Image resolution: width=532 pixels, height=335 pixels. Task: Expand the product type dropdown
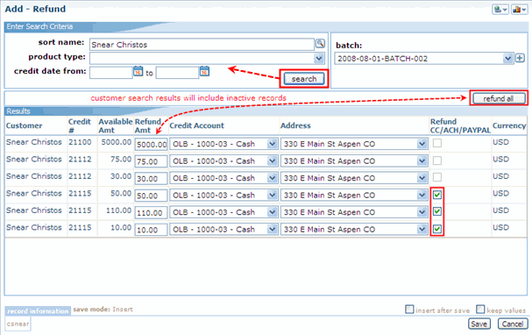[319, 59]
